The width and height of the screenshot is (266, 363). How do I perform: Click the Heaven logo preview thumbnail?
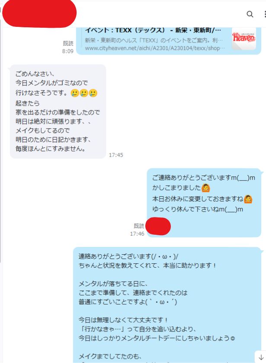click(x=244, y=39)
